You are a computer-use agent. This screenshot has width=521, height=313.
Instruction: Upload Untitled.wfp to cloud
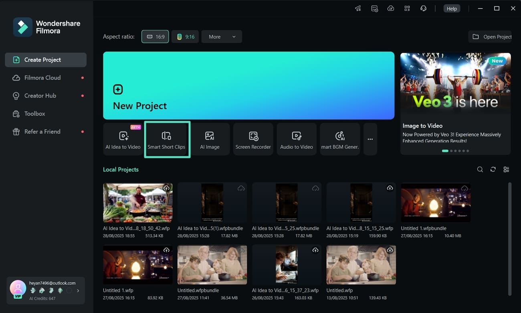(x=390, y=250)
